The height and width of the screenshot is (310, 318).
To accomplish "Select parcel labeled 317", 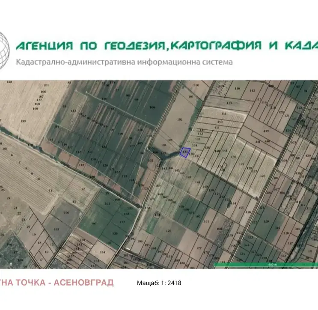I will click(290, 243).
